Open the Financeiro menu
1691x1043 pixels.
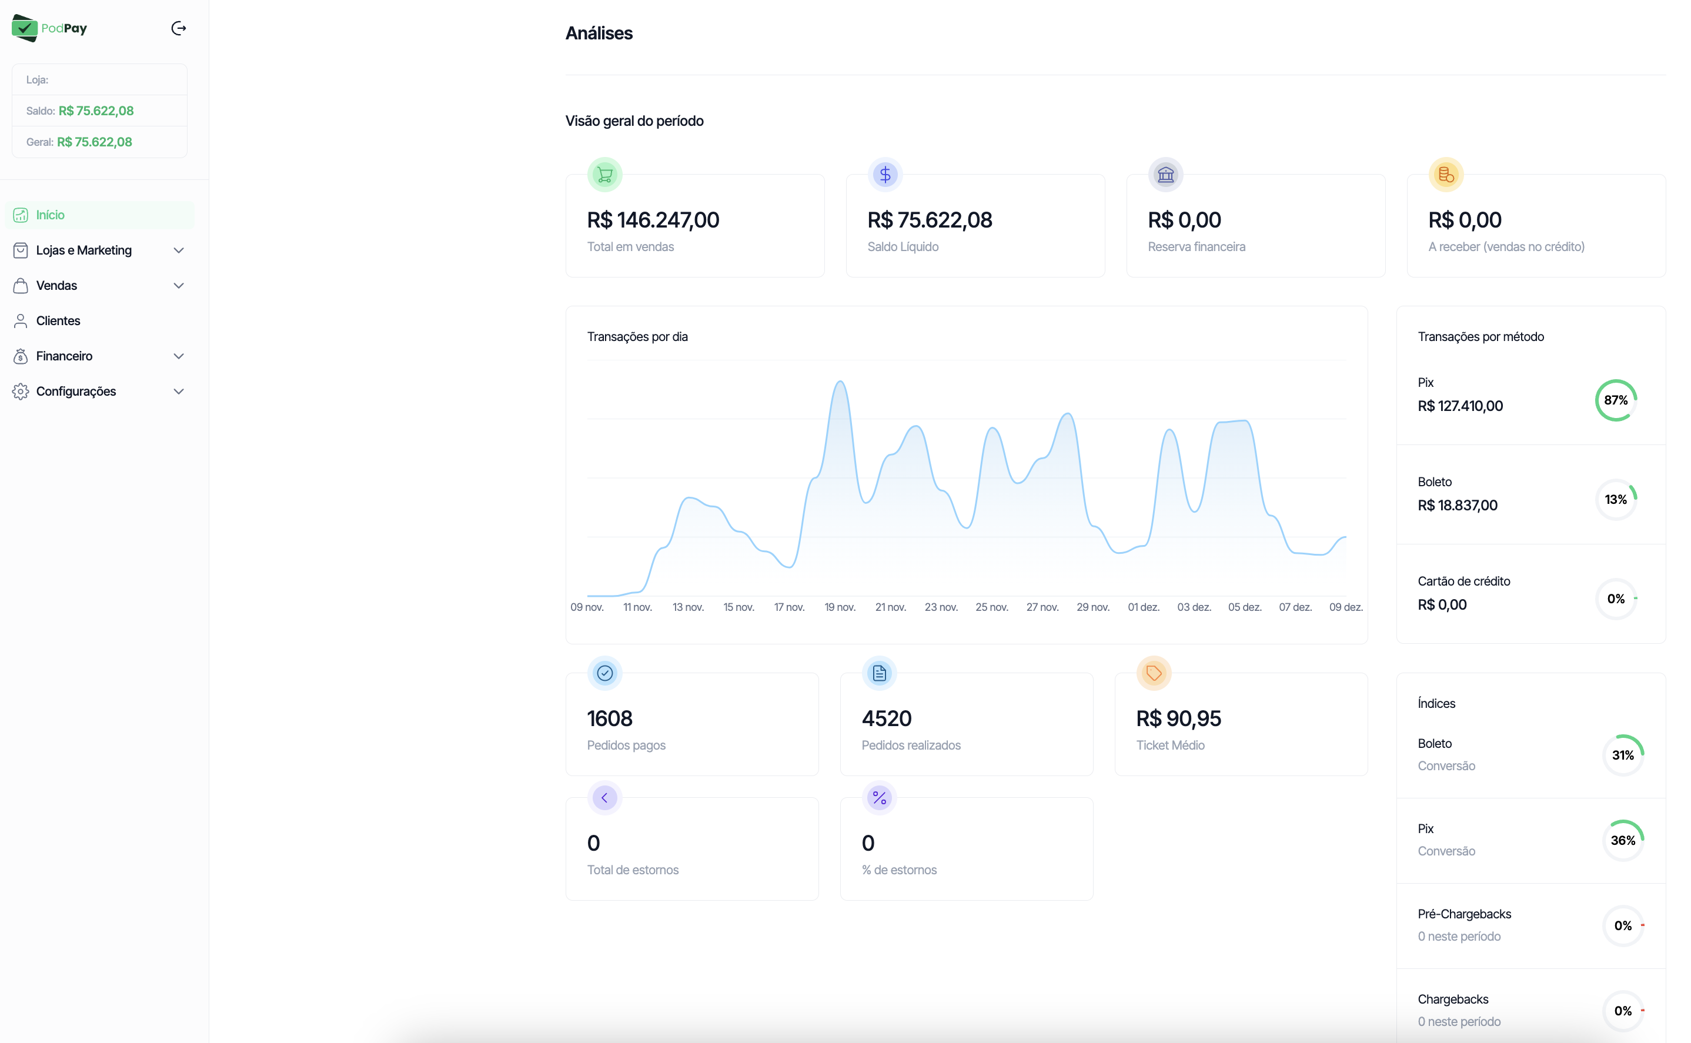[99, 355]
